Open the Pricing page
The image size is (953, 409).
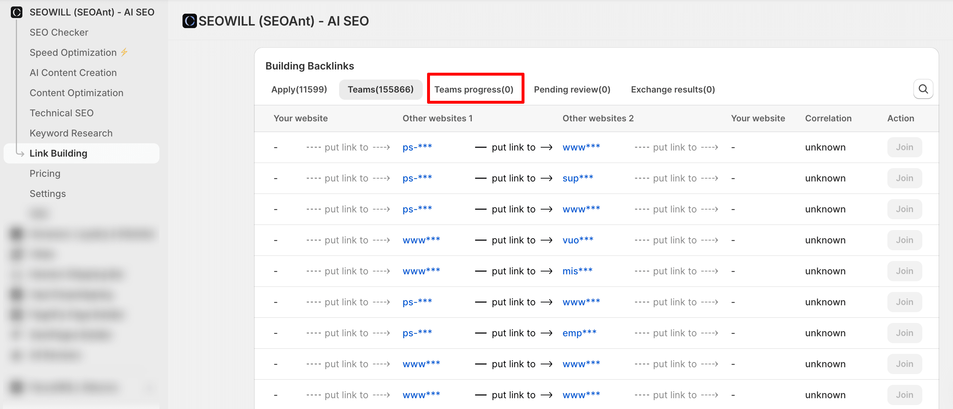(45, 173)
